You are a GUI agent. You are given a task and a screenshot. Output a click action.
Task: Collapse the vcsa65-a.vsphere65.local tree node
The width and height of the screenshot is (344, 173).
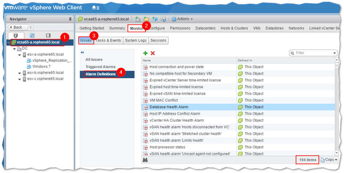pyautogui.click(x=9, y=43)
